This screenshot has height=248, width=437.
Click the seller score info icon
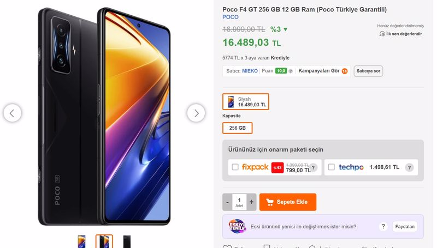pyautogui.click(x=291, y=71)
